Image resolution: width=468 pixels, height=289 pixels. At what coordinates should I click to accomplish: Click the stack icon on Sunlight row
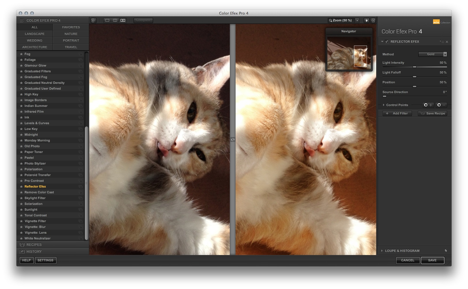point(81,209)
